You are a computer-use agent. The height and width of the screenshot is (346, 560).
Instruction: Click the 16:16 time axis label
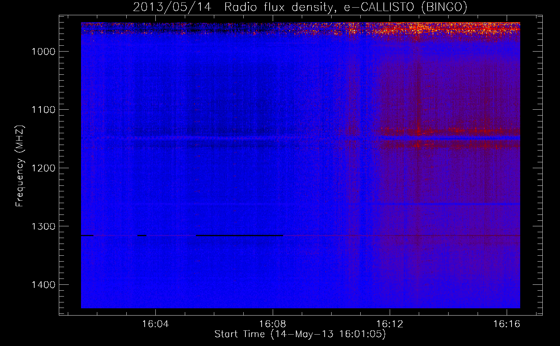(507, 324)
